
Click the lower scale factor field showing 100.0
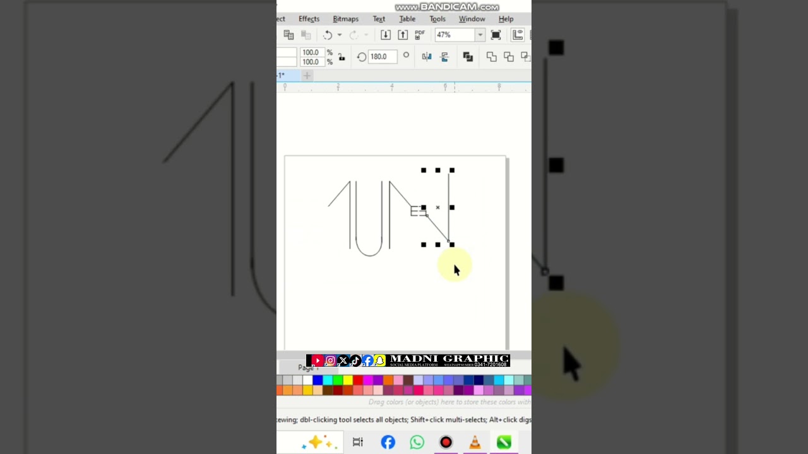(x=312, y=62)
